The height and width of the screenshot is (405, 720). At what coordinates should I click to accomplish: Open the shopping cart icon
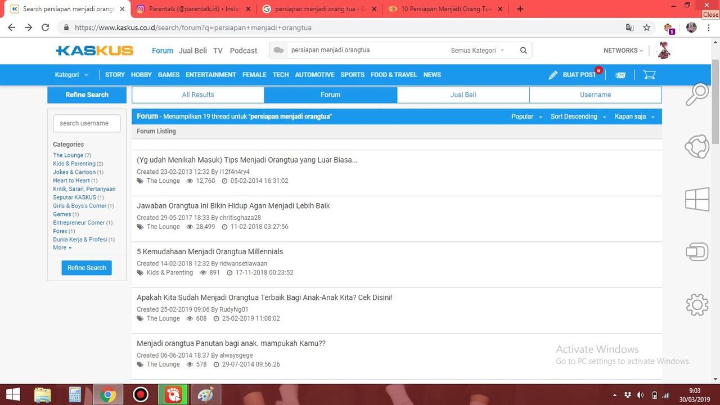click(649, 75)
